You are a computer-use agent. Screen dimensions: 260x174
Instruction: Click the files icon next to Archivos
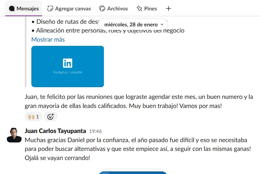[102, 8]
